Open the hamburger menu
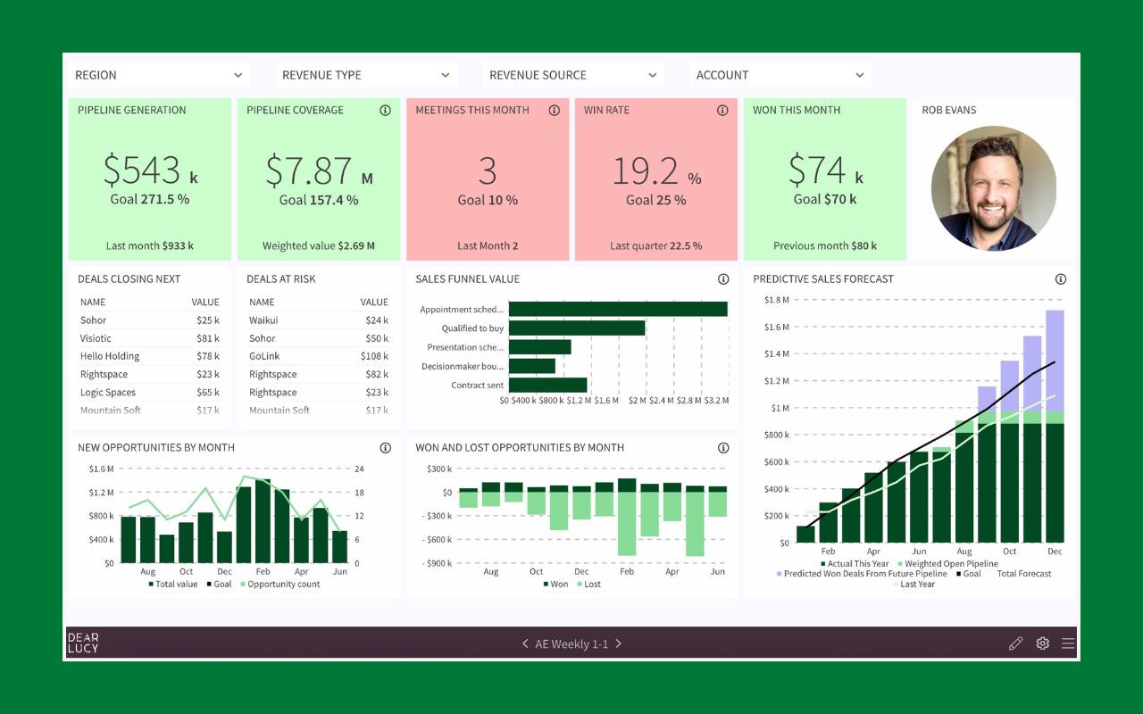Screen dimensions: 1143x714 [1068, 643]
